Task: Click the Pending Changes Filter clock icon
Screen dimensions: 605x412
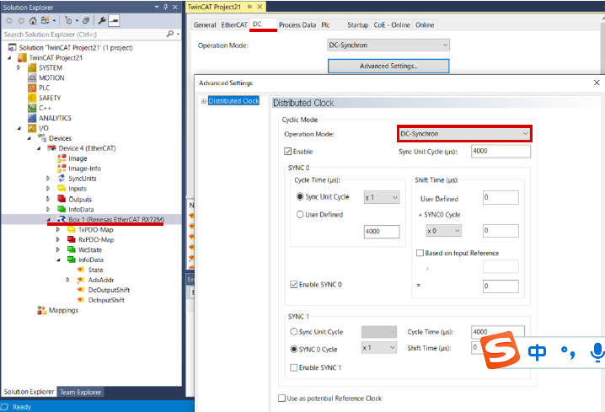Action: click(x=68, y=20)
